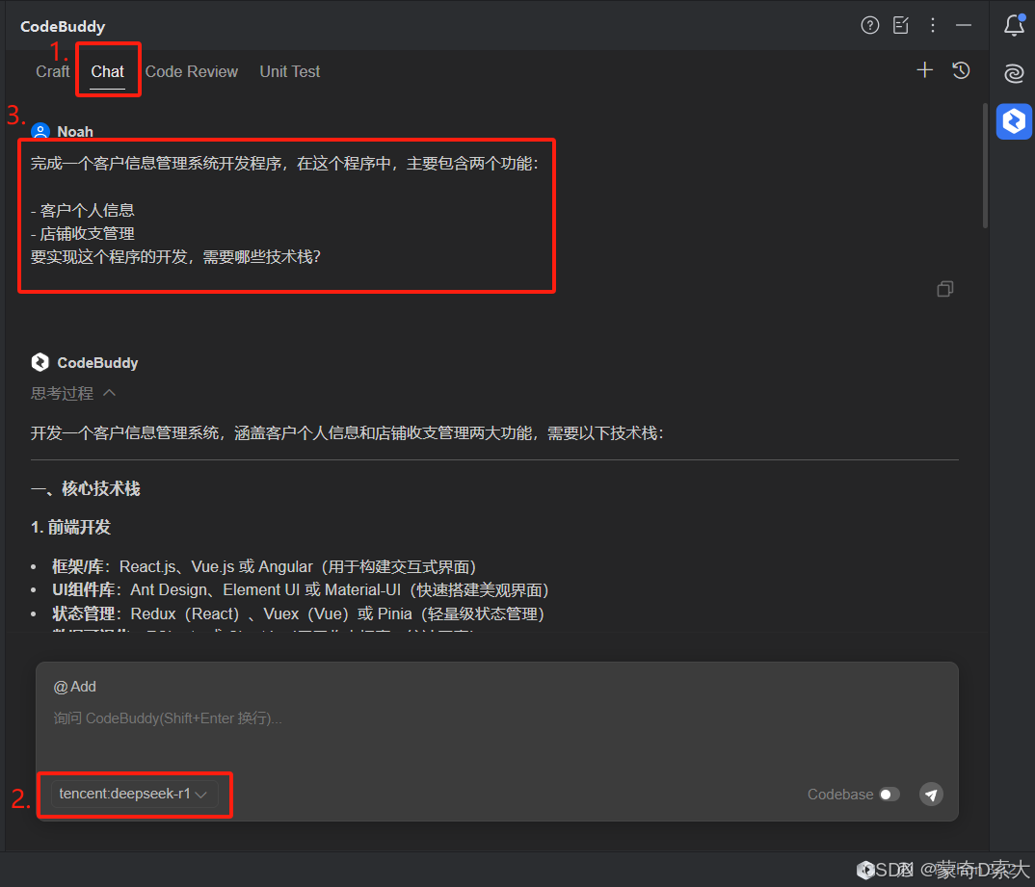Click the reply intro starting 开发一个客户信息管理系统
Viewport: 1035px width, 887px height.
coord(347,433)
